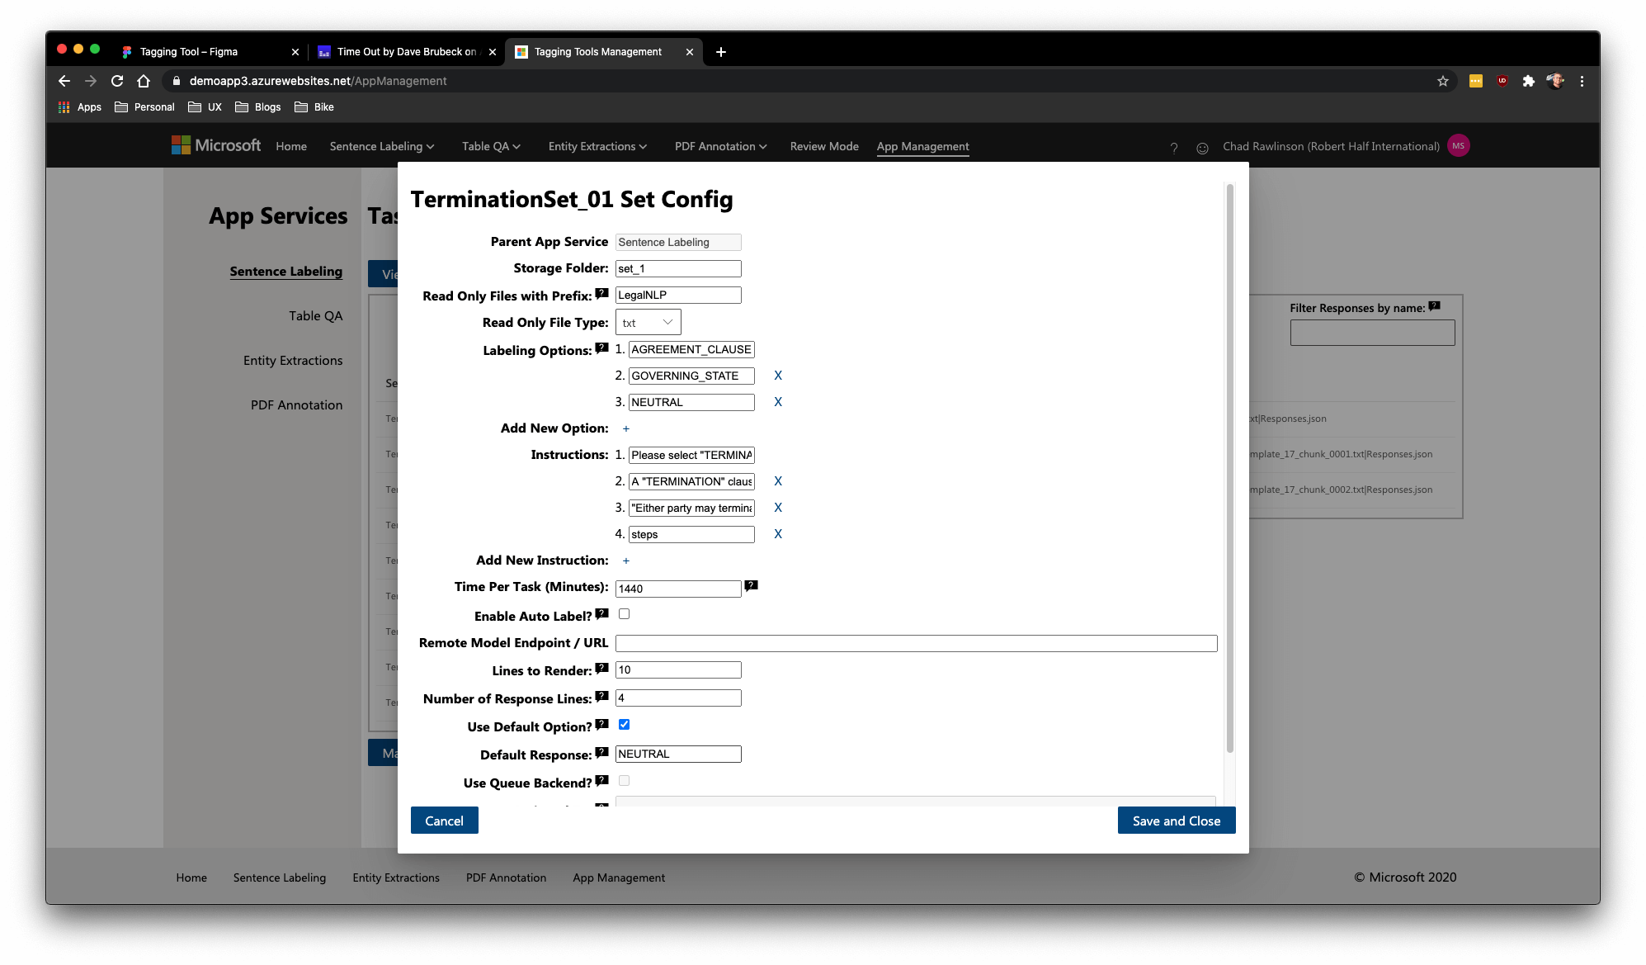Screen dimensions: 1646x965
Task: Bookmark this page with the star icon
Action: pos(1442,81)
